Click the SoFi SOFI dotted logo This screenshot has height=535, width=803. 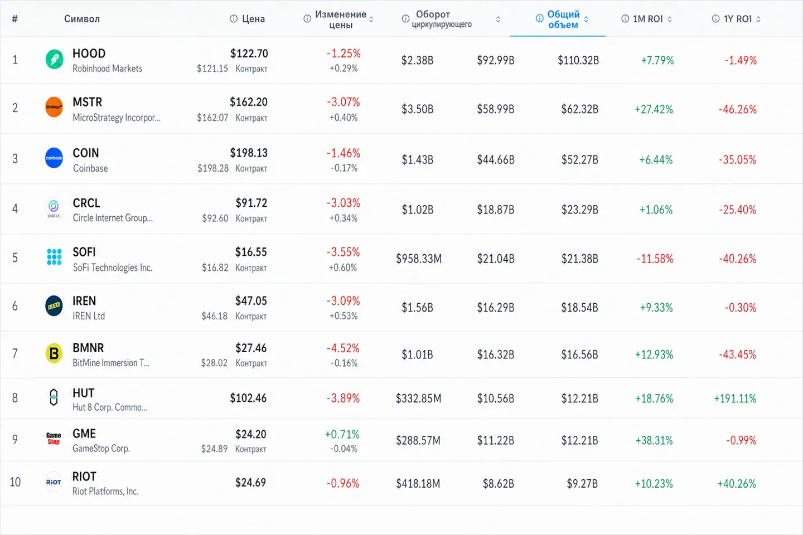[x=54, y=257]
